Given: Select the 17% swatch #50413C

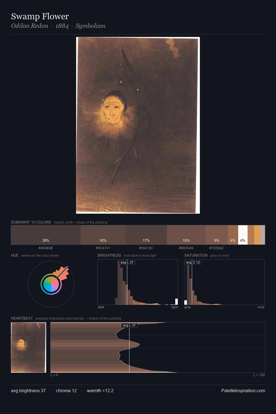Looking at the screenshot, I should click(146, 235).
